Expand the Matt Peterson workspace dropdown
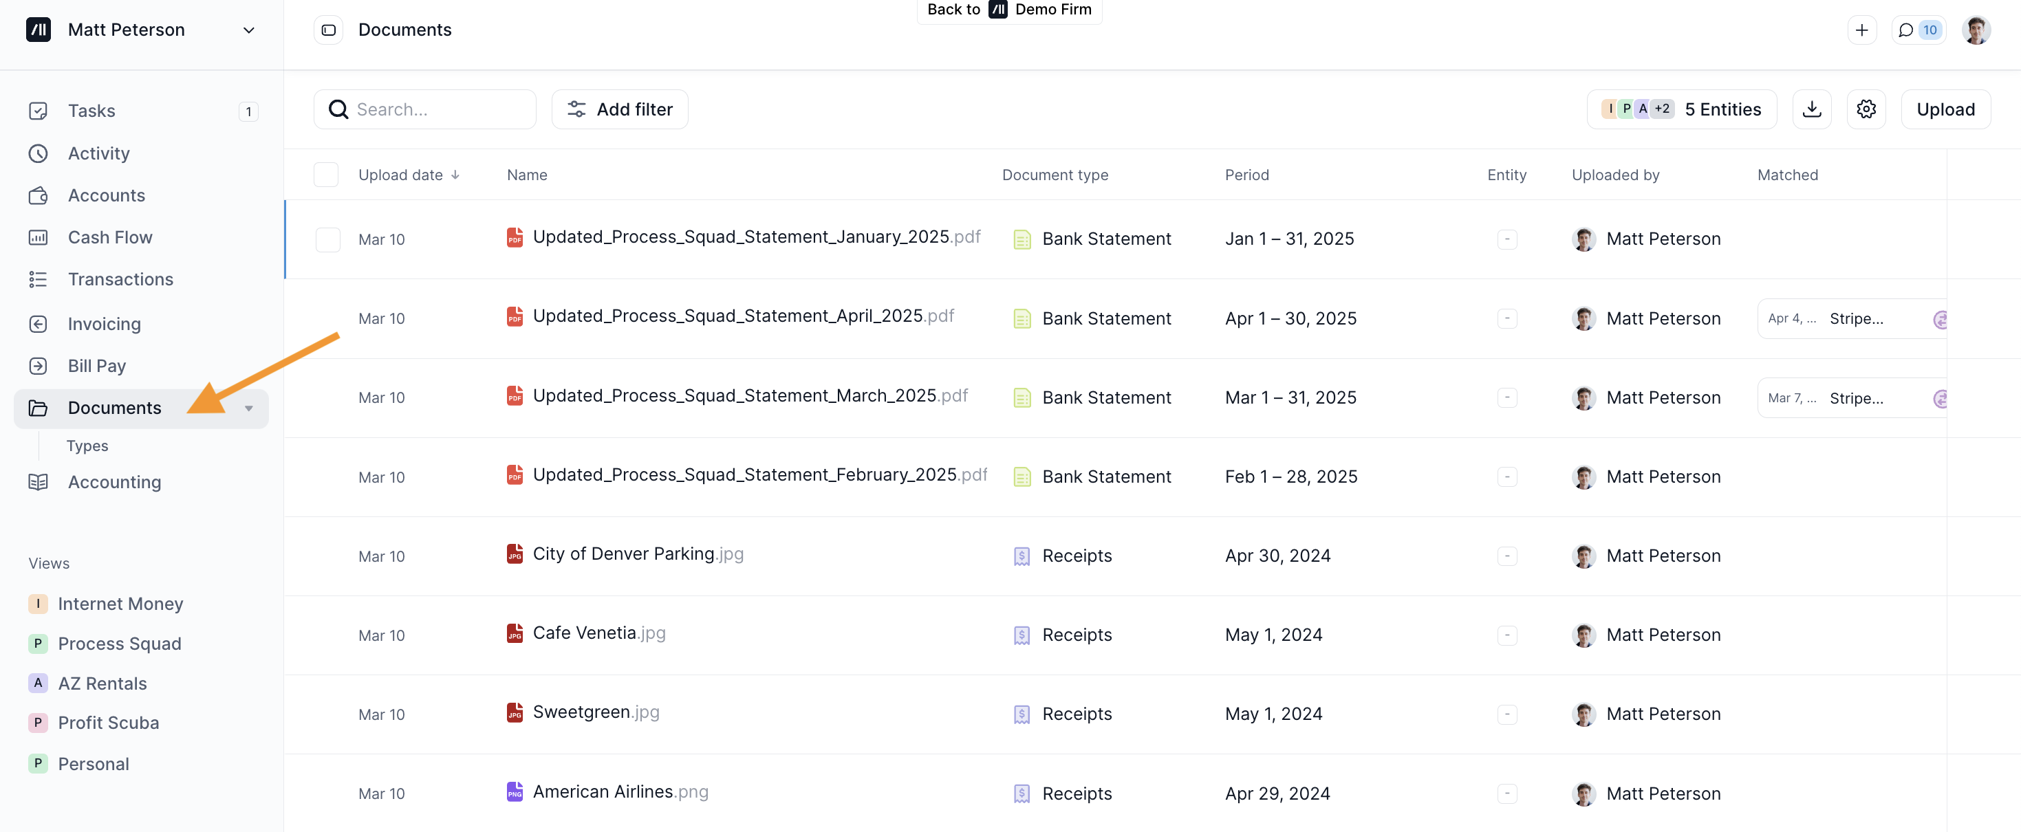The width and height of the screenshot is (2021, 832). click(x=249, y=30)
